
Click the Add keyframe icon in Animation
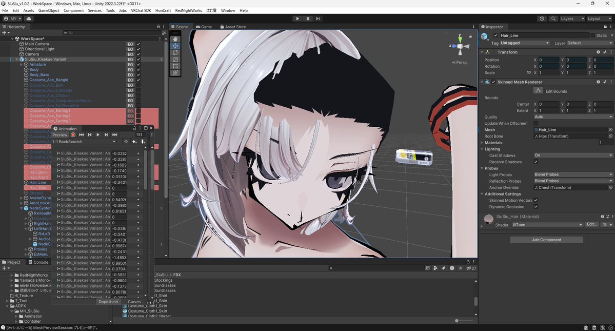coord(134,142)
